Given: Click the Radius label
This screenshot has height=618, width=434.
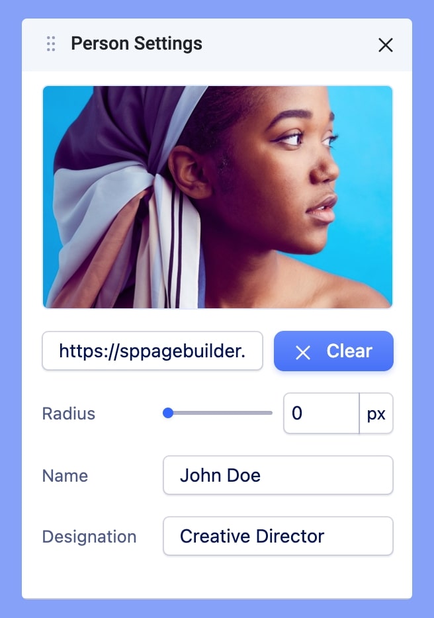Looking at the screenshot, I should 69,414.
